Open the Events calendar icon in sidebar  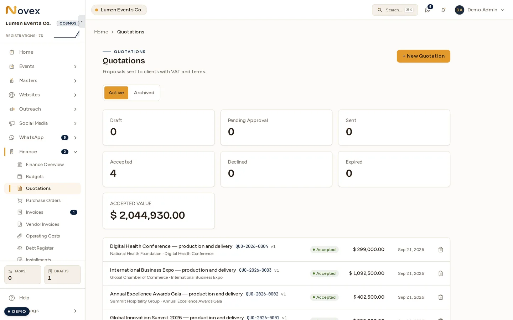point(12,66)
